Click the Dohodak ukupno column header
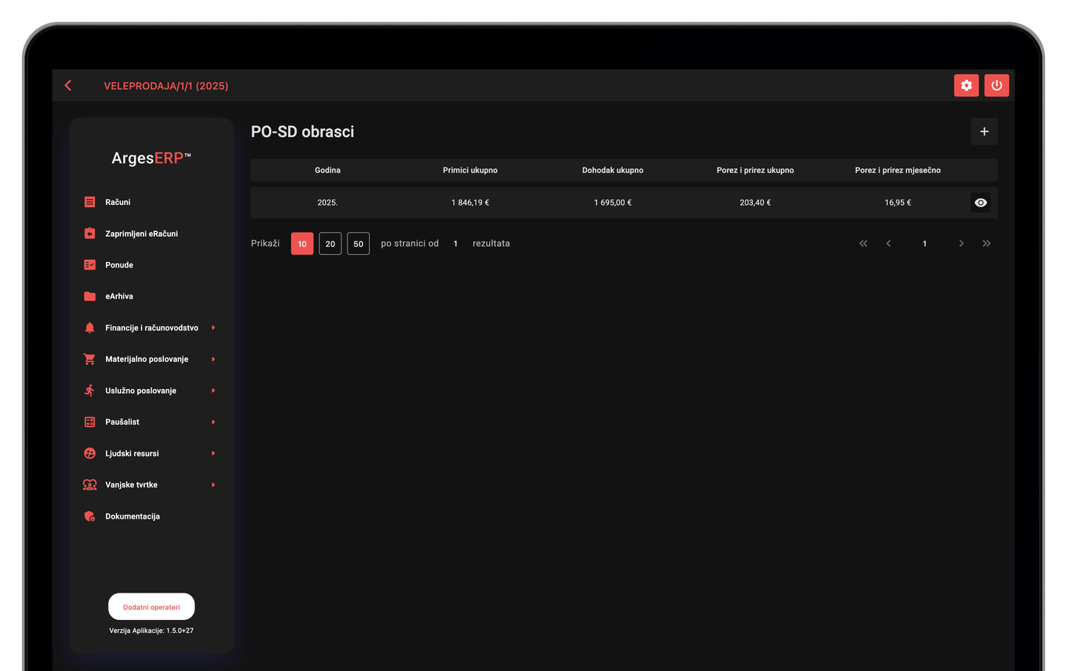The width and height of the screenshot is (1067, 671). 613,170
